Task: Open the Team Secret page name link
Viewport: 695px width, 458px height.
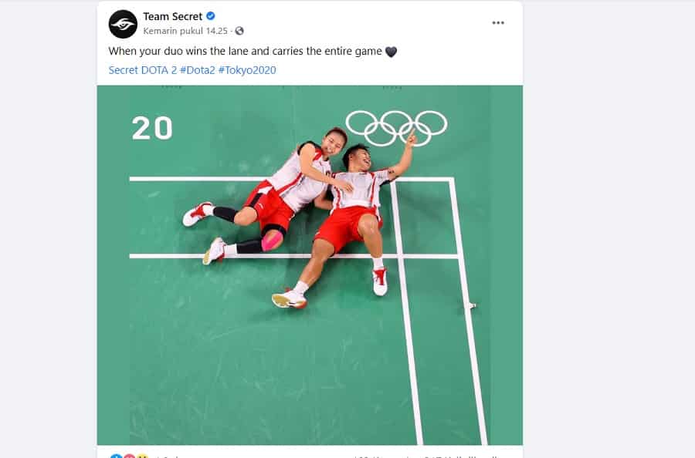Action: (172, 16)
